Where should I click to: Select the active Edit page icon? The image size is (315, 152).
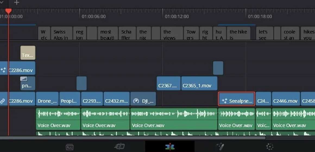(x=170, y=147)
